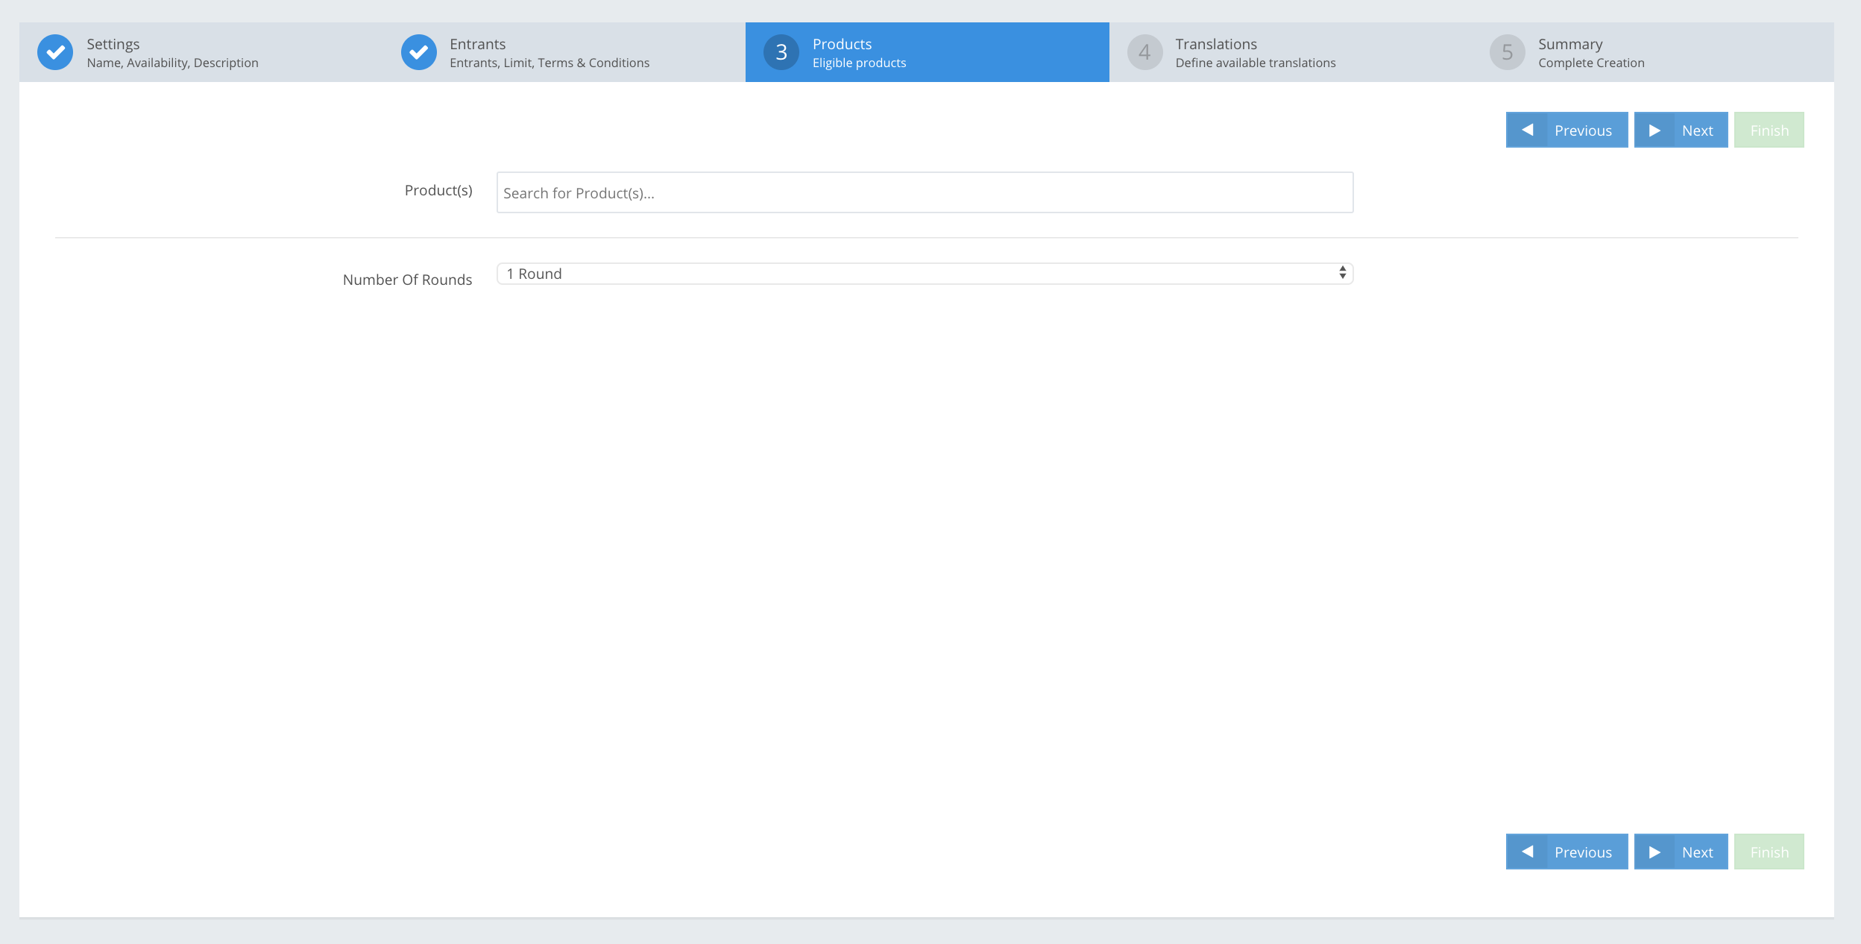This screenshot has height=944, width=1861.
Task: Click the Entrants completed checkmark icon
Action: tap(419, 52)
